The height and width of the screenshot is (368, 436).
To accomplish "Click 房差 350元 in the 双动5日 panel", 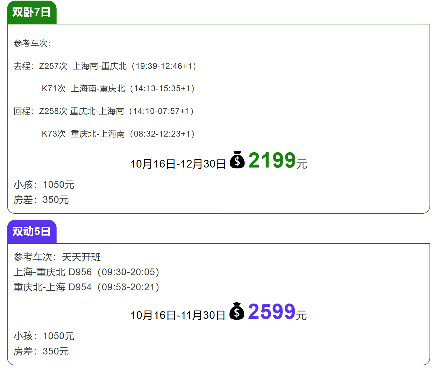I will (41, 351).
